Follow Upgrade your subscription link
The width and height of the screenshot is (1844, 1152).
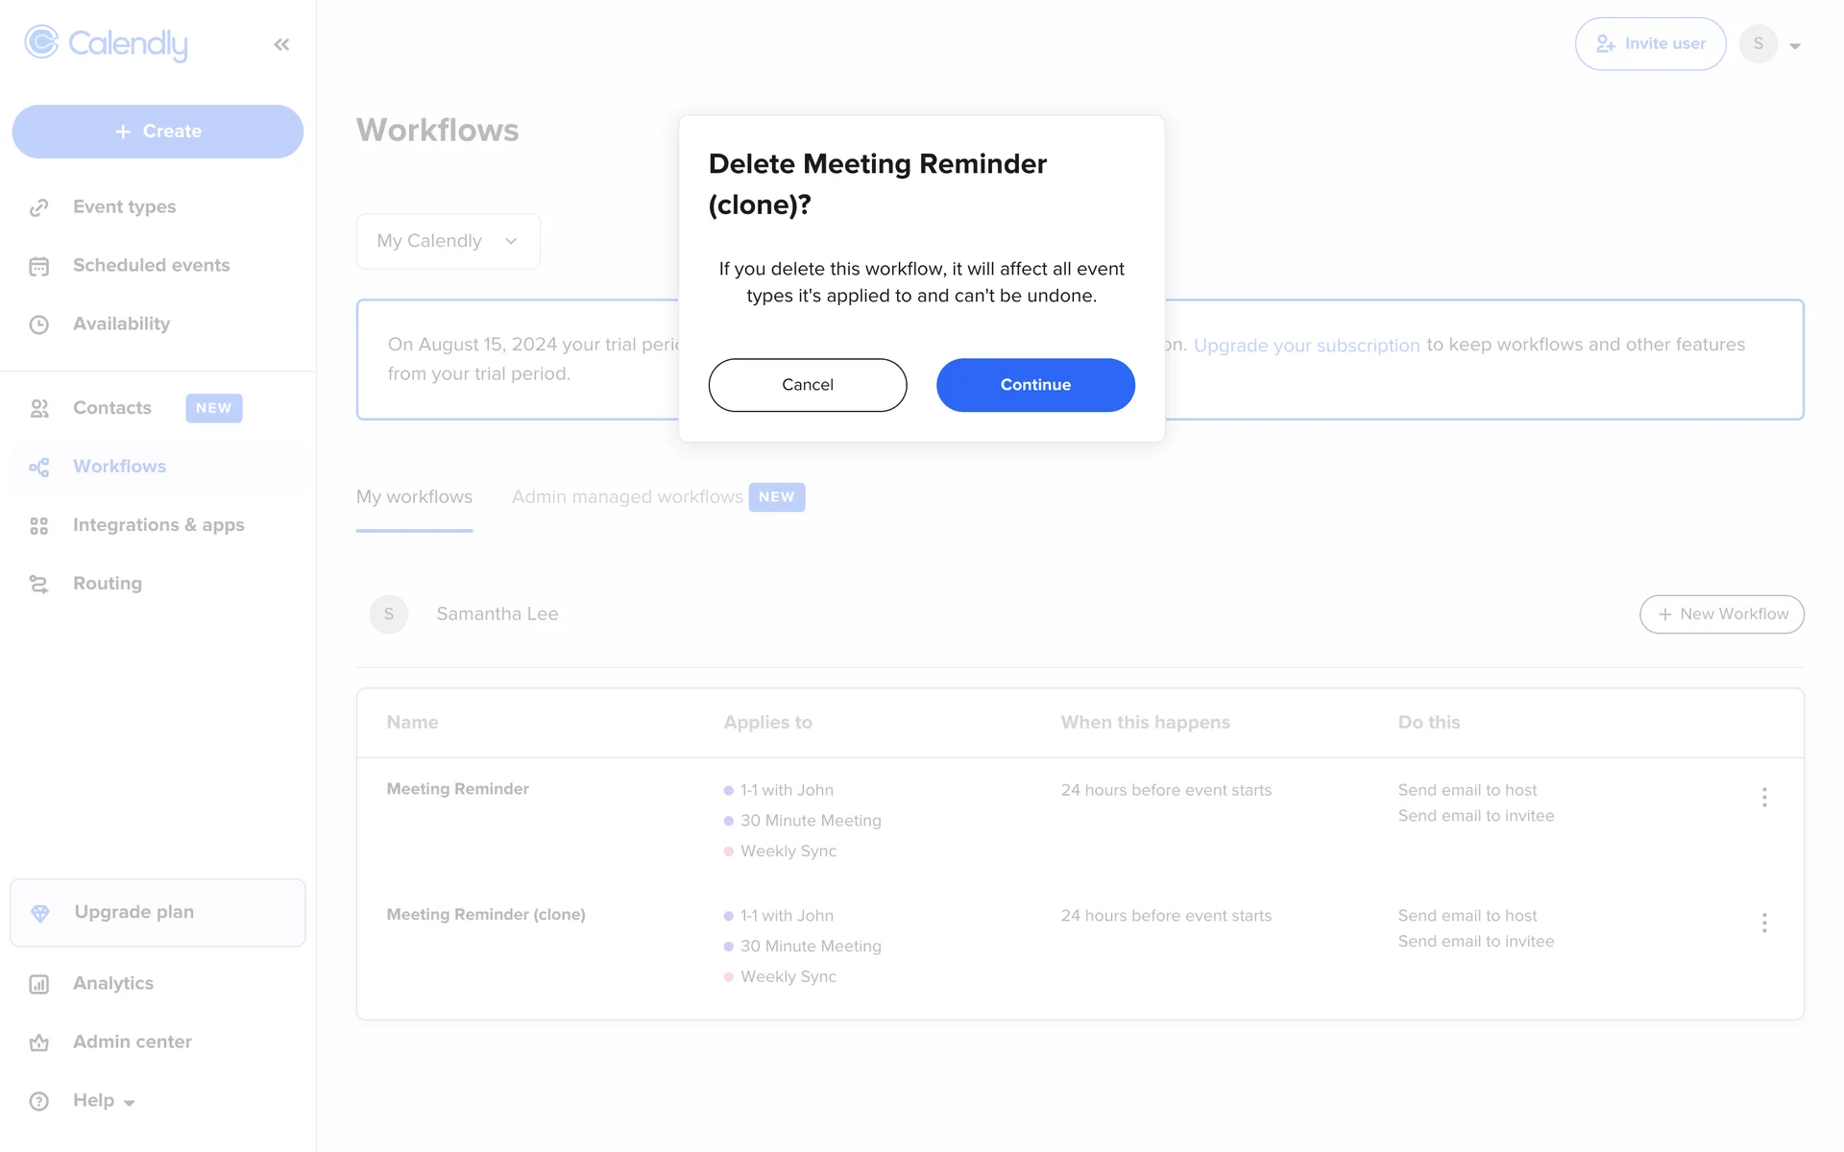point(1306,346)
